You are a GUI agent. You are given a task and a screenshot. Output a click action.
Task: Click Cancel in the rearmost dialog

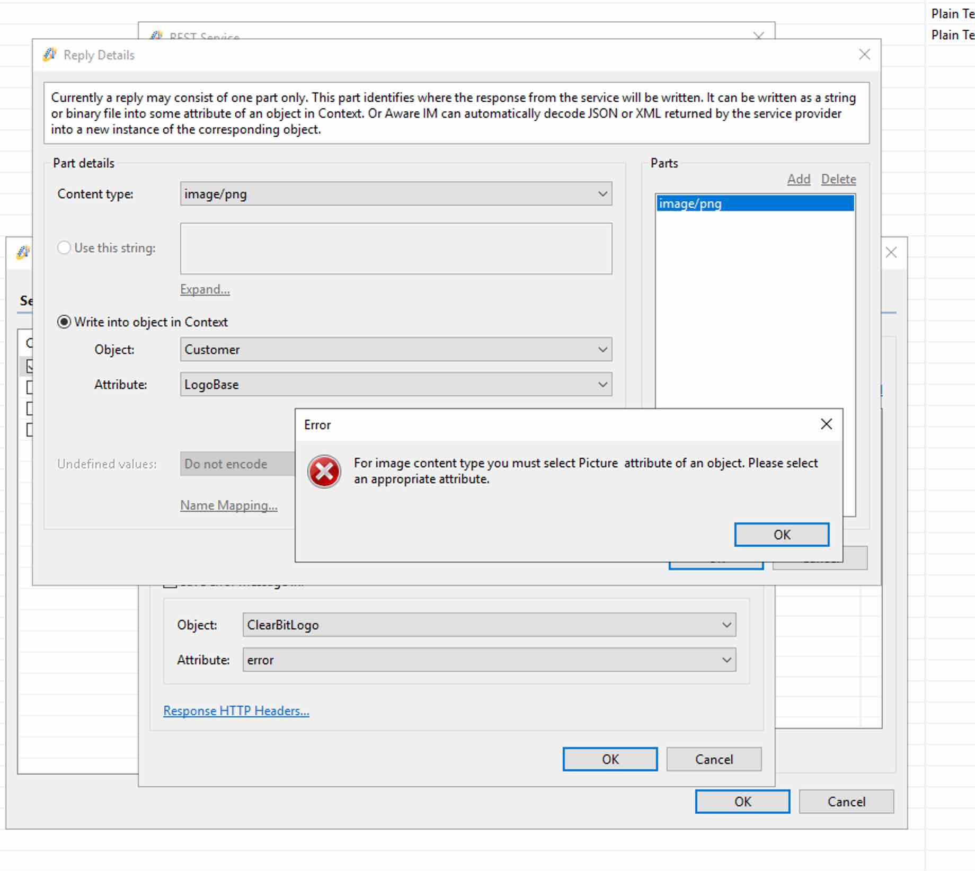point(846,802)
